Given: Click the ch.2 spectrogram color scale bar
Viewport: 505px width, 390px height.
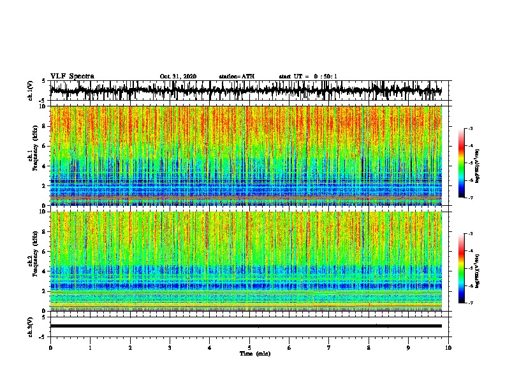Looking at the screenshot, I should point(461,268).
